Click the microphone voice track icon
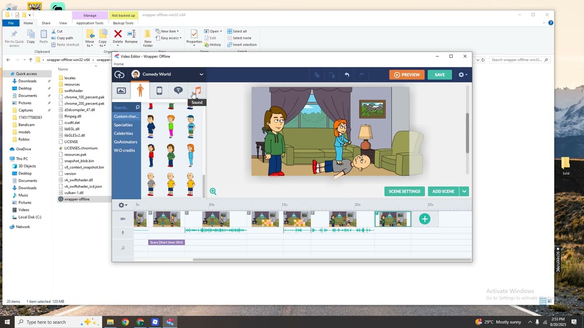The width and height of the screenshot is (584, 328). click(x=122, y=233)
